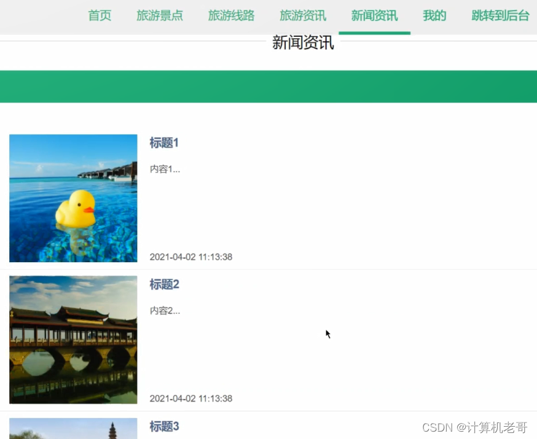Open the 首页 navigation link
The width and height of the screenshot is (537, 439).
point(100,16)
